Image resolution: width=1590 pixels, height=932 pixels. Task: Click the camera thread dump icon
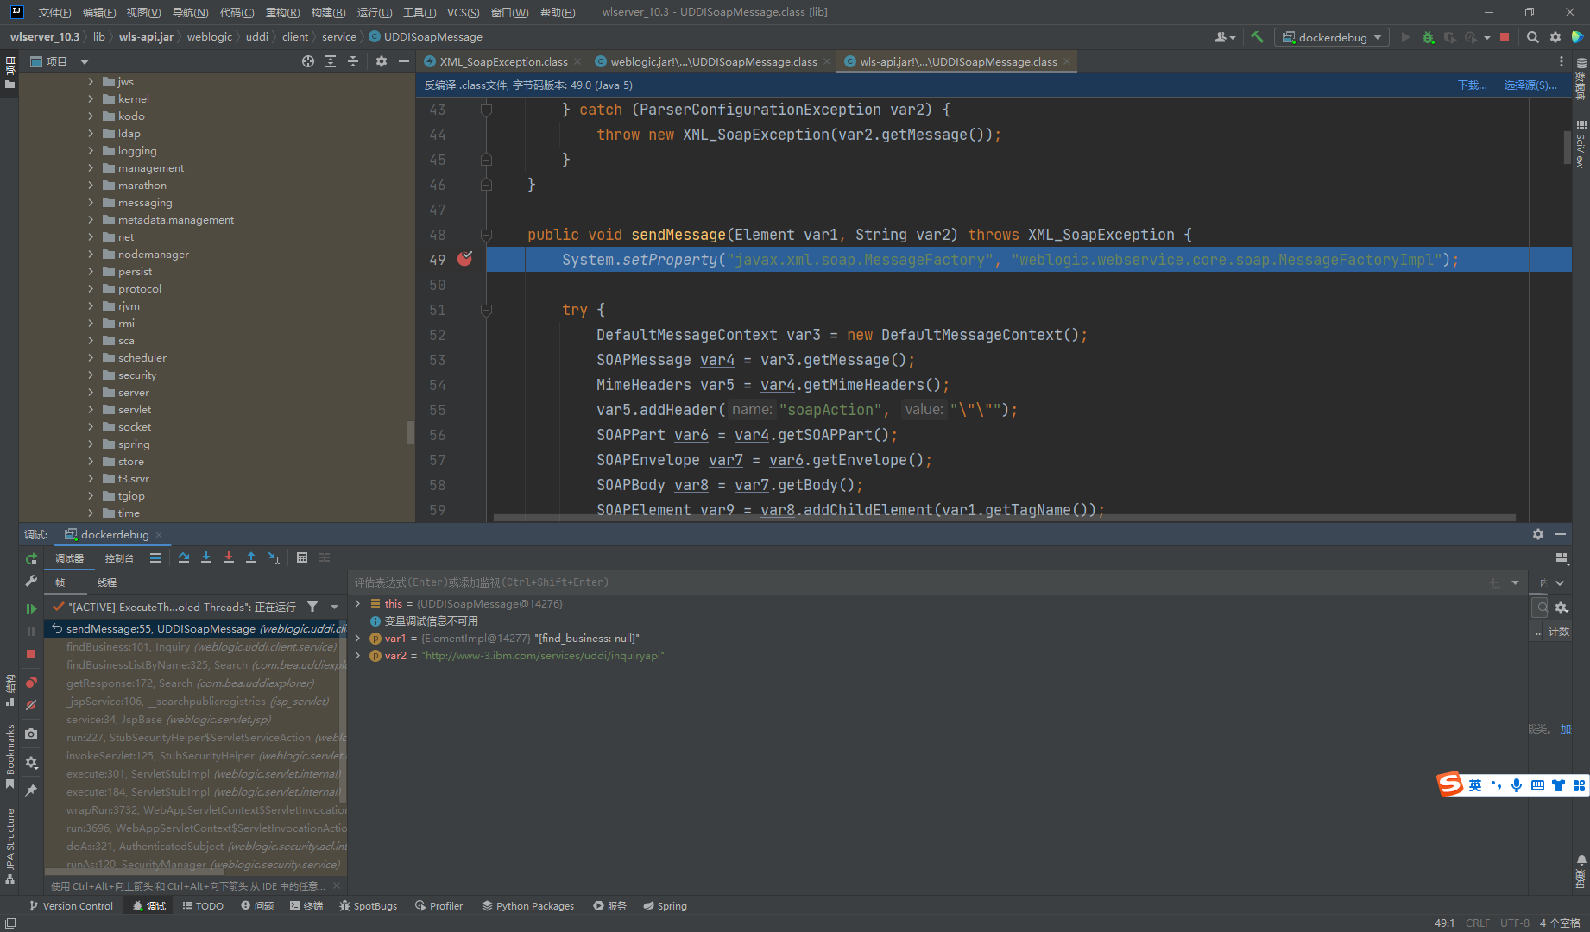(31, 734)
